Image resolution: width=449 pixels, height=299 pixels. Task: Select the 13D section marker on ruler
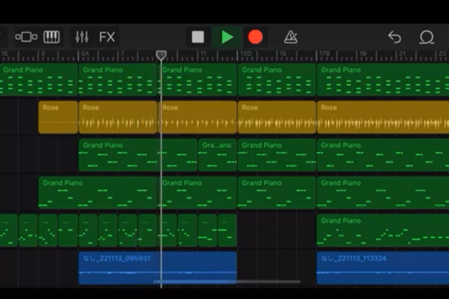pyautogui.click(x=246, y=54)
